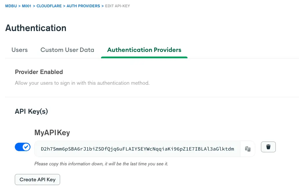299x192 pixels.
Task: Click the API Key(s) section title
Action: pos(31,111)
